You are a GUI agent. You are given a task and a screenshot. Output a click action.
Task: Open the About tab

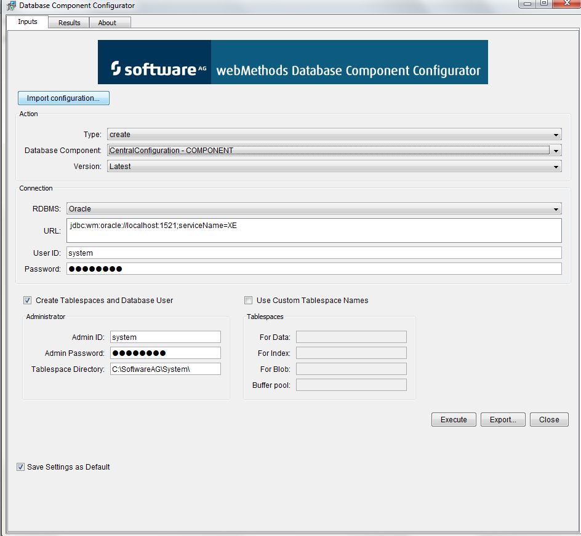(110, 23)
